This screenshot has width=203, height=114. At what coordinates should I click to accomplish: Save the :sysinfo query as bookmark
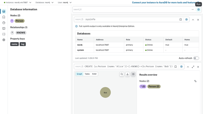(181, 19)
